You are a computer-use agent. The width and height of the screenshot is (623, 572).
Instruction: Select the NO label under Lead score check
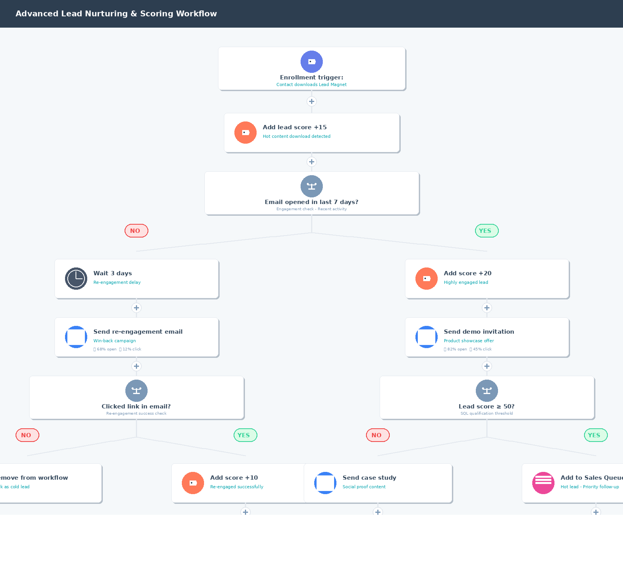coord(378,435)
